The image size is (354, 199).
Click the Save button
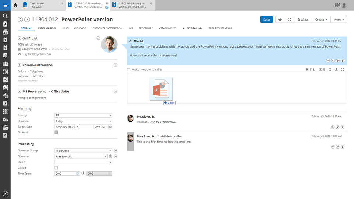pyautogui.click(x=266, y=20)
